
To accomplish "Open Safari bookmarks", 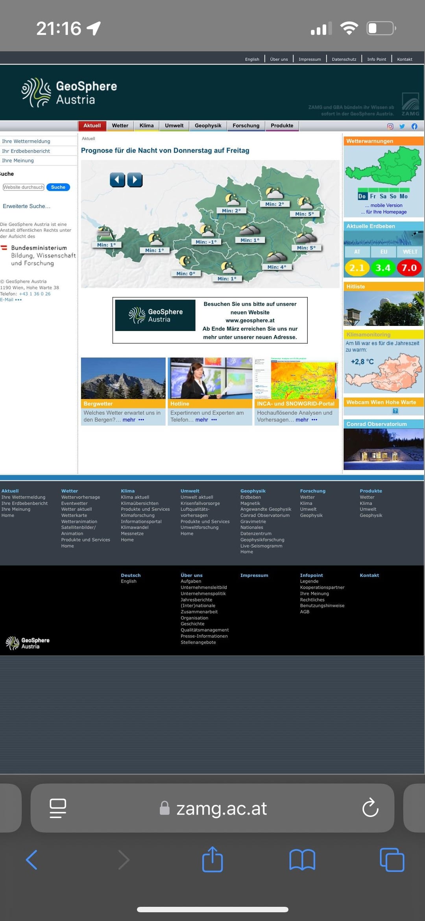I will 302,860.
